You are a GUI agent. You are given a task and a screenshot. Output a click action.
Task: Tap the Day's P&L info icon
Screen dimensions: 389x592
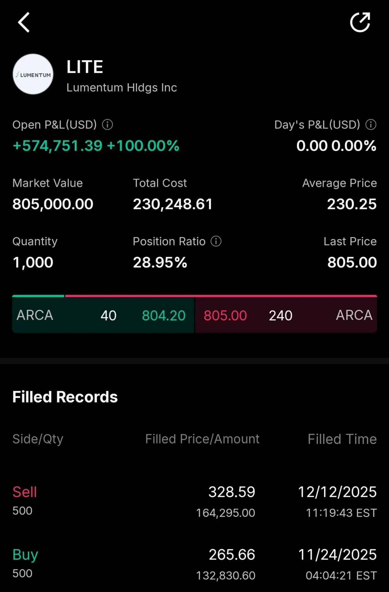click(371, 125)
